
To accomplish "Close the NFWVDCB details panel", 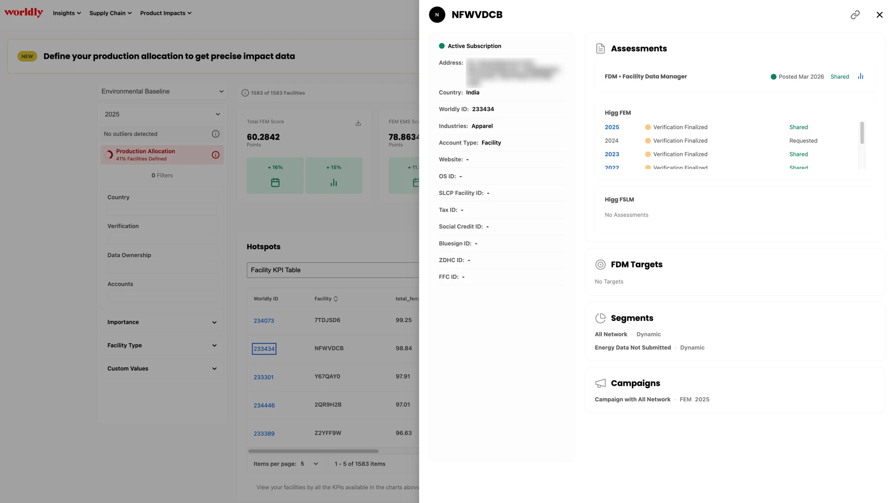I will click(x=879, y=15).
